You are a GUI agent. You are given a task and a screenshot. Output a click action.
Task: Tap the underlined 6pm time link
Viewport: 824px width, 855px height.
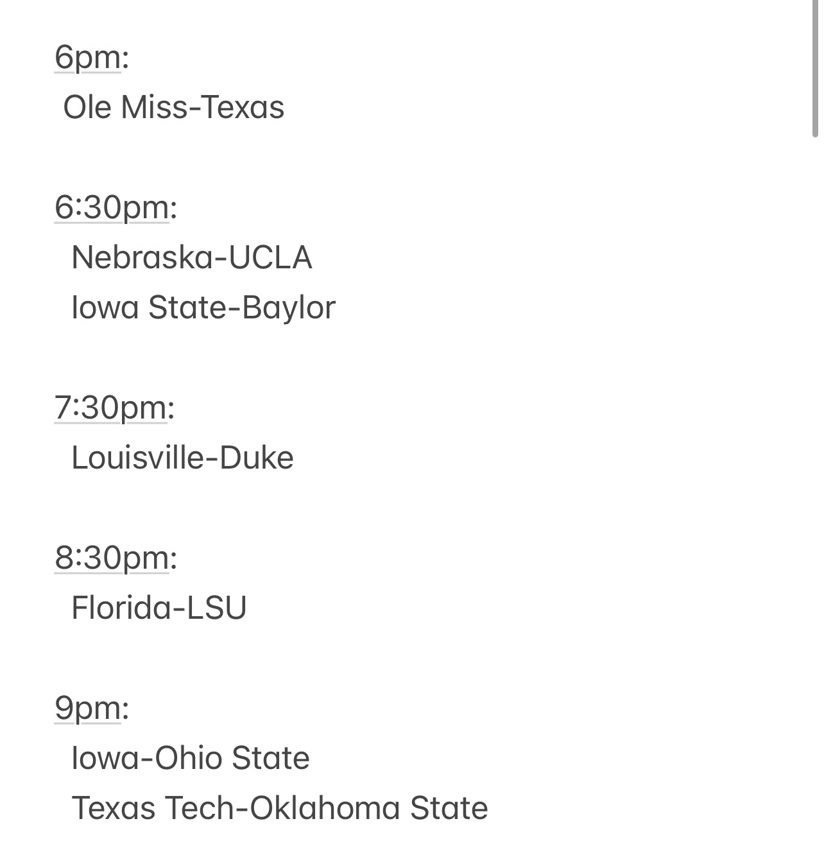(x=87, y=58)
